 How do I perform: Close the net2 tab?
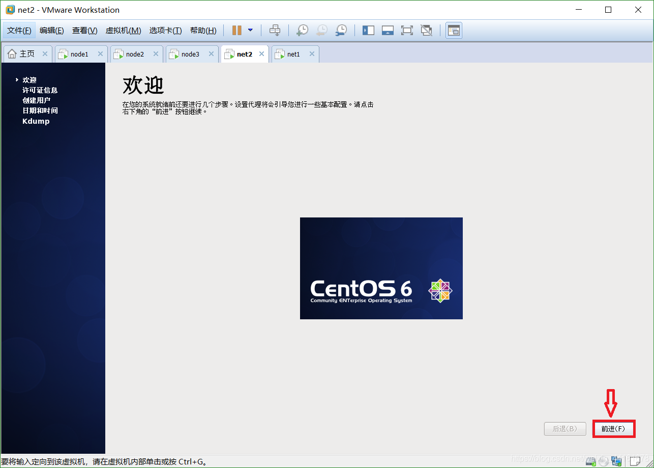(261, 54)
